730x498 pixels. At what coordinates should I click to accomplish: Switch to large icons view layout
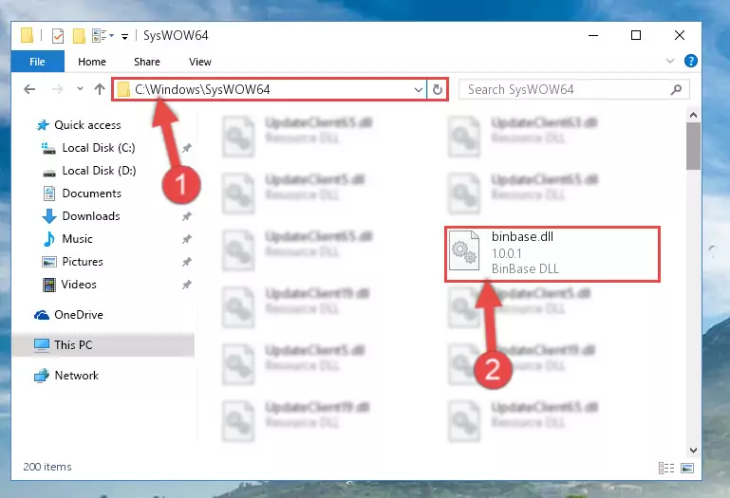coord(687,468)
